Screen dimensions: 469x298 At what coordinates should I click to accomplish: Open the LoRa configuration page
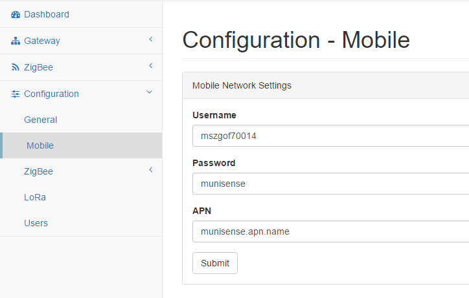[35, 197]
